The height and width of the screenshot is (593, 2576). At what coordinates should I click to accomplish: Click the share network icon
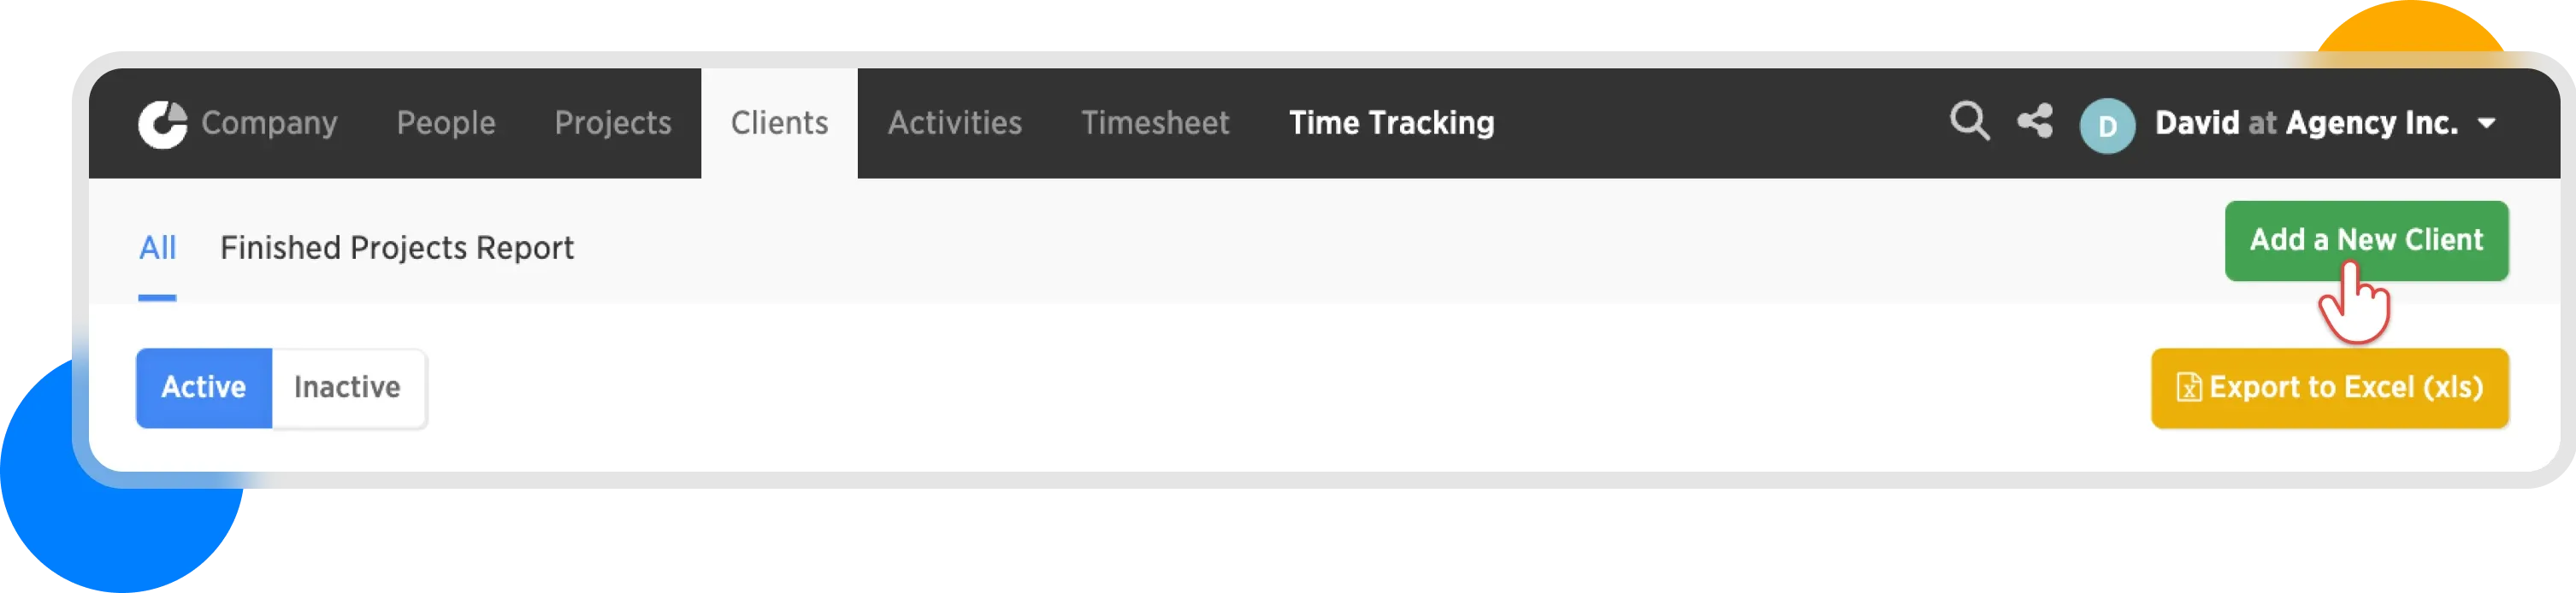pos(2034,122)
